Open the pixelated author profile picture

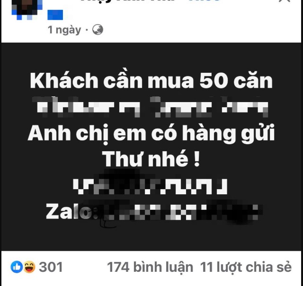(27, 9)
